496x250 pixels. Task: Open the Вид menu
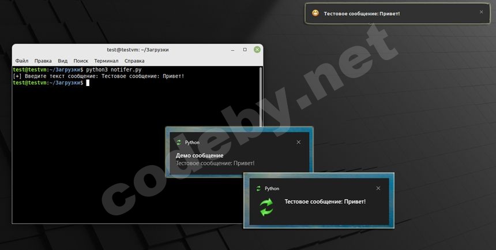63,61
